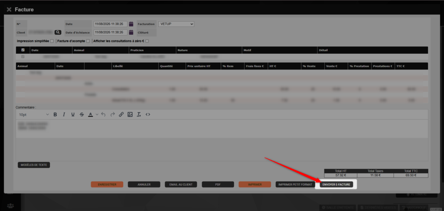Tick Afficher les consultations à zéro €
Screen dimensions: 444x211
tap(147, 41)
